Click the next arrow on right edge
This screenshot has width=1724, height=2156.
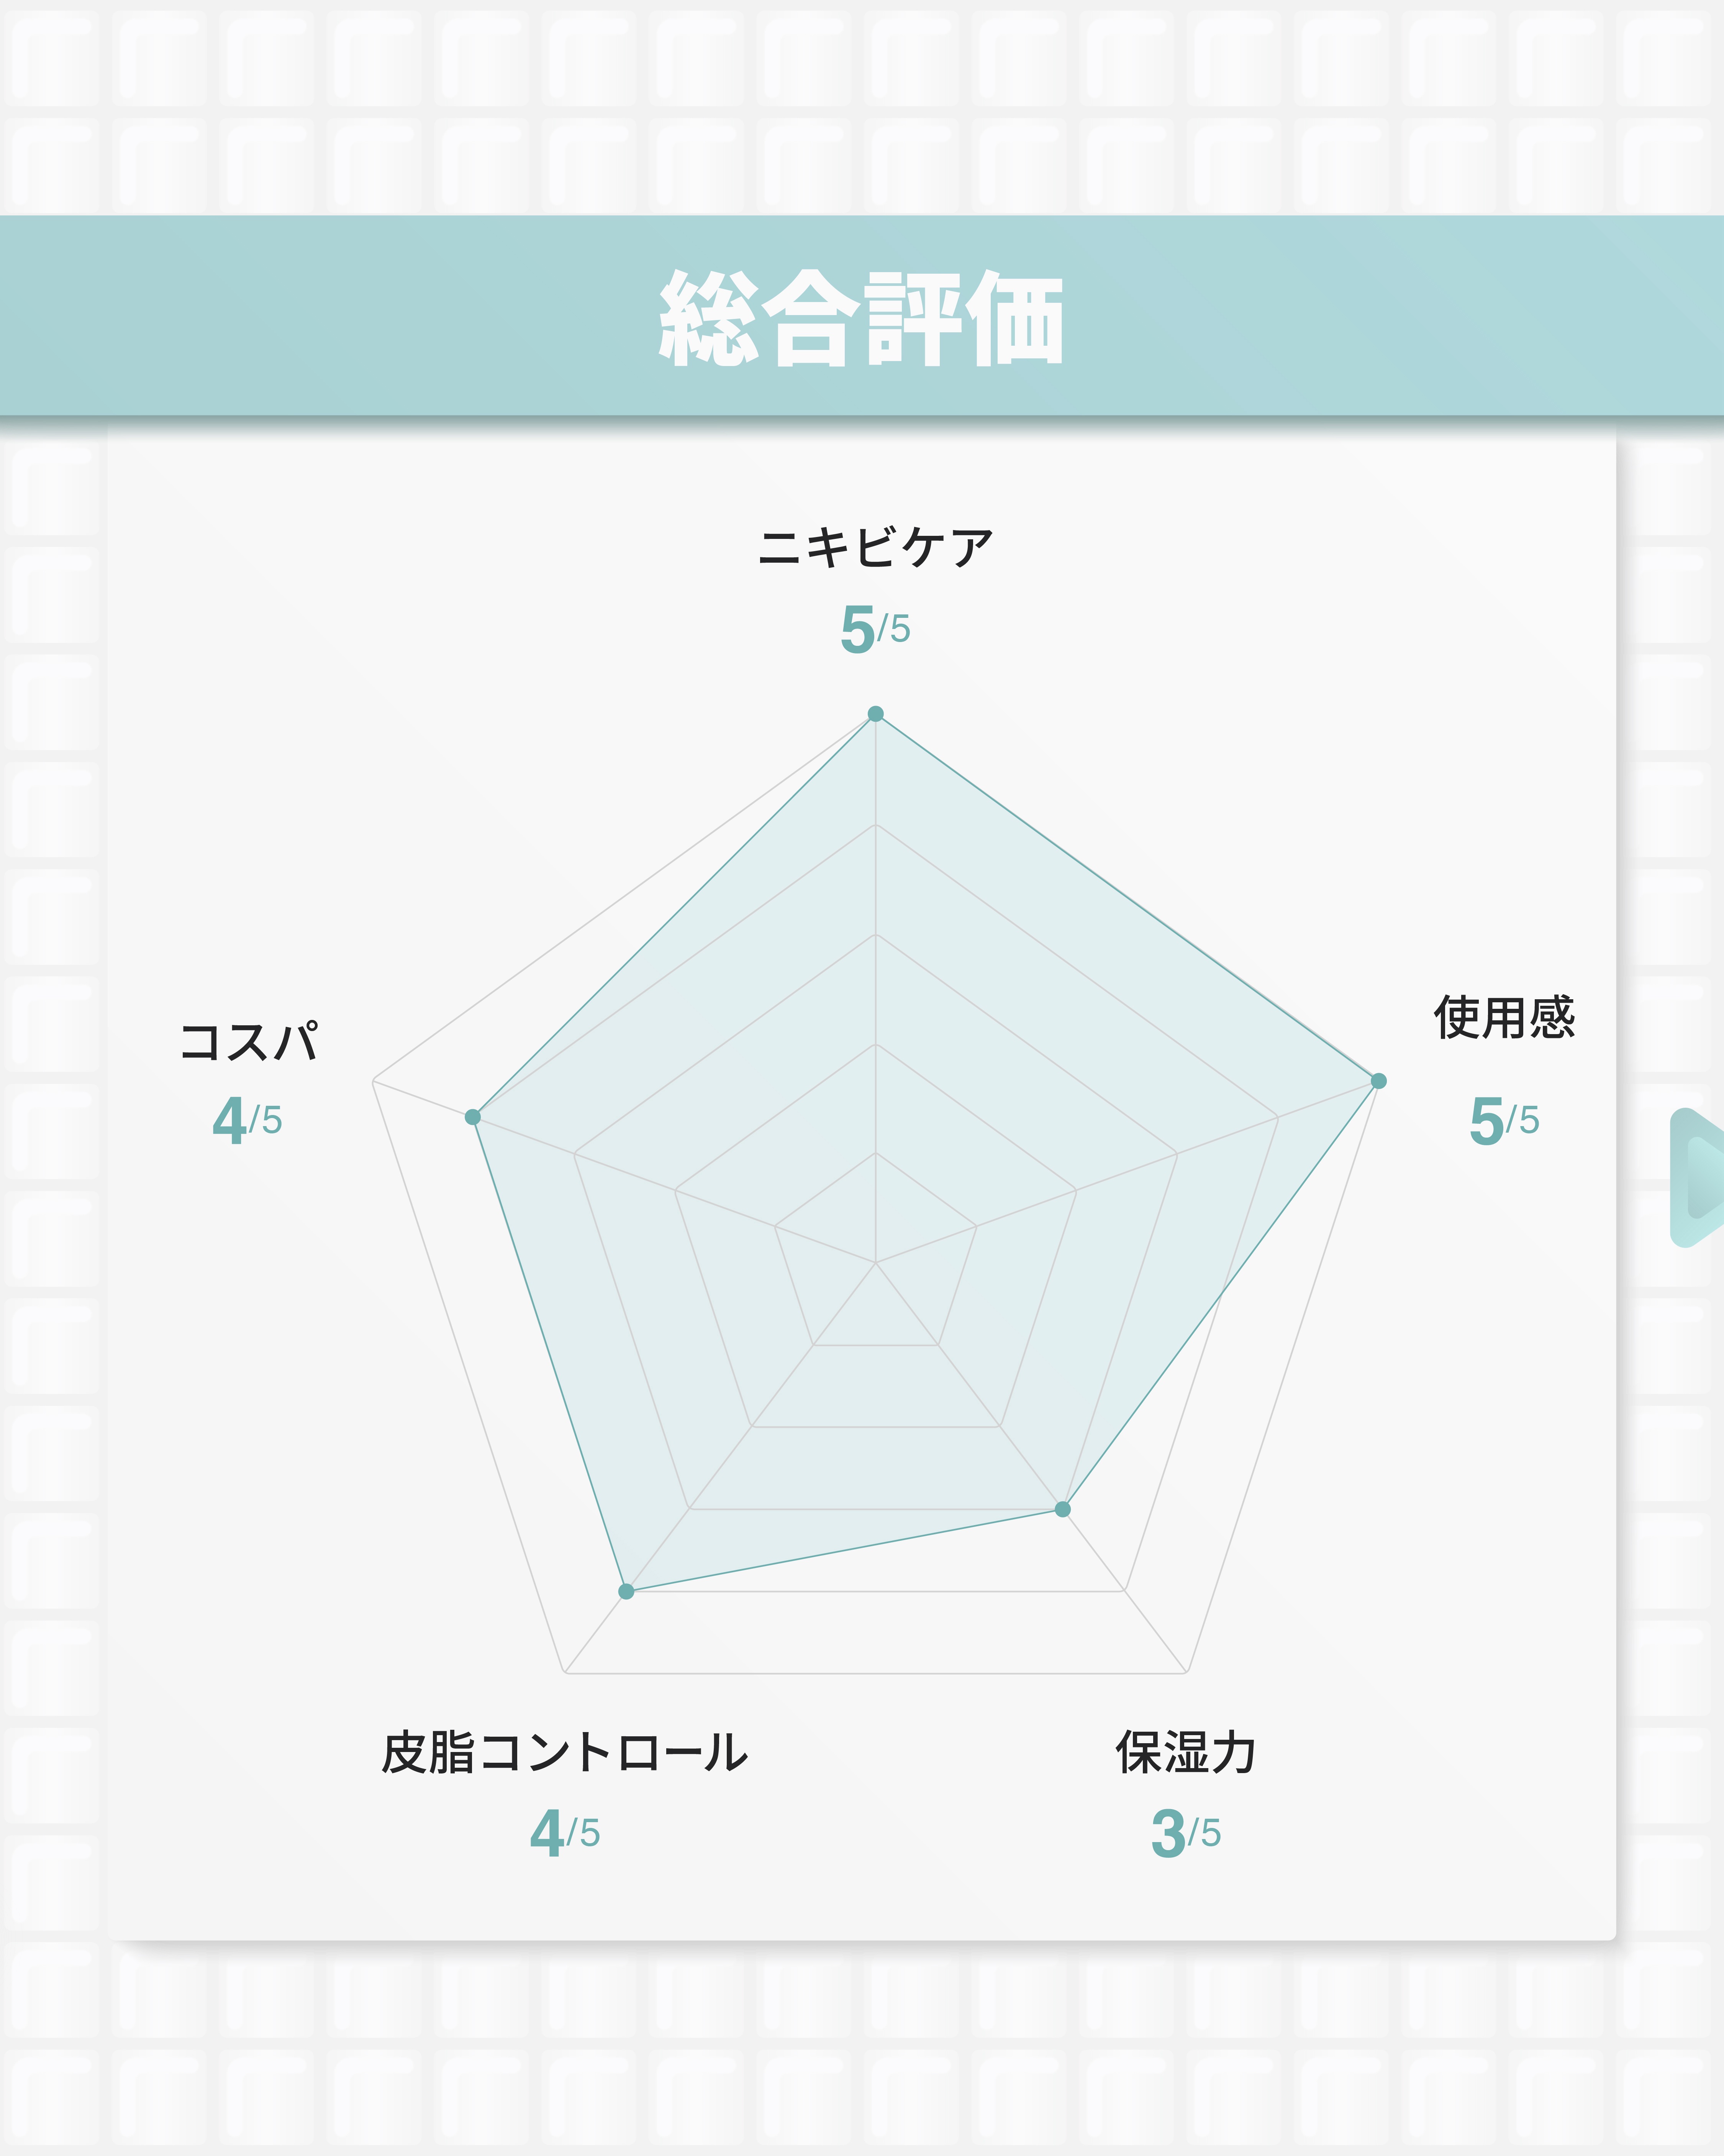point(1700,1177)
